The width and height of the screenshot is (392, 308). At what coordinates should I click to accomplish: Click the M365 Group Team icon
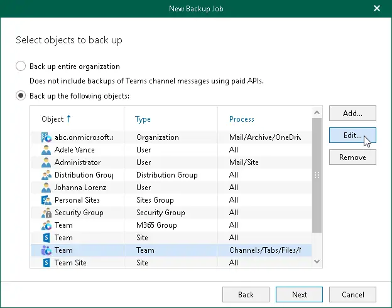[46, 225]
